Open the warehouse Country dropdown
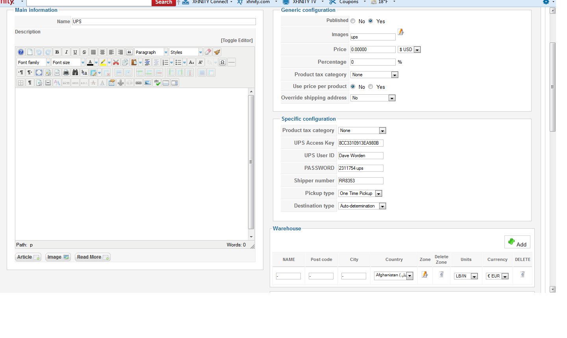The width and height of the screenshot is (567, 338). point(394,276)
